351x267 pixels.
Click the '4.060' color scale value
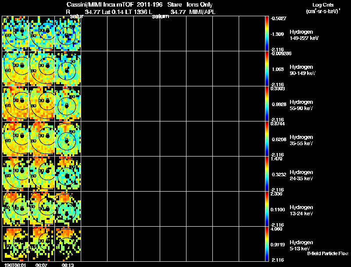coord(276,229)
